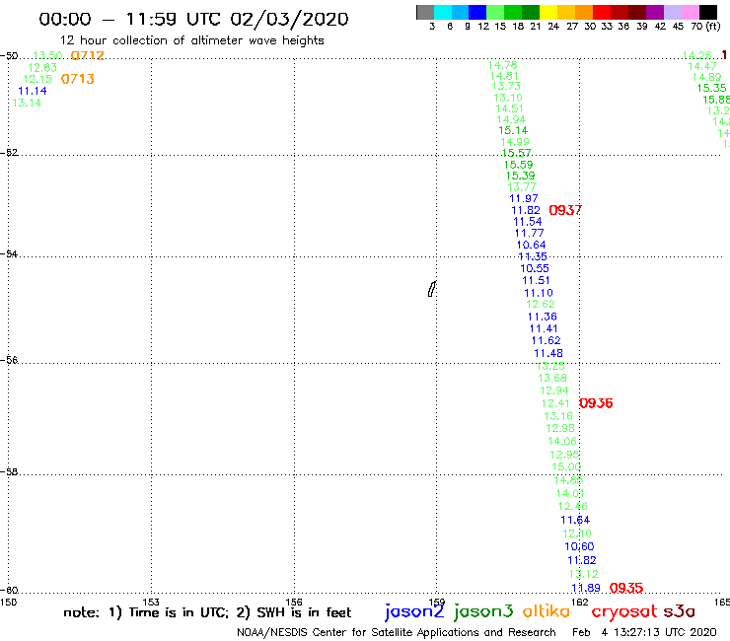Select the 13.77 wave height value
730x641 pixels.
[522, 187]
